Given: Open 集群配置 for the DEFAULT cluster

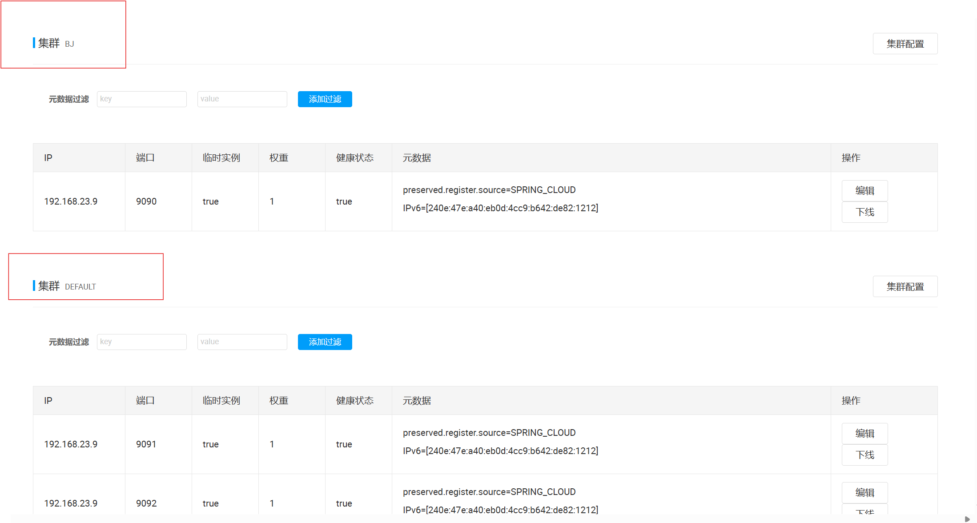Looking at the screenshot, I should [905, 286].
